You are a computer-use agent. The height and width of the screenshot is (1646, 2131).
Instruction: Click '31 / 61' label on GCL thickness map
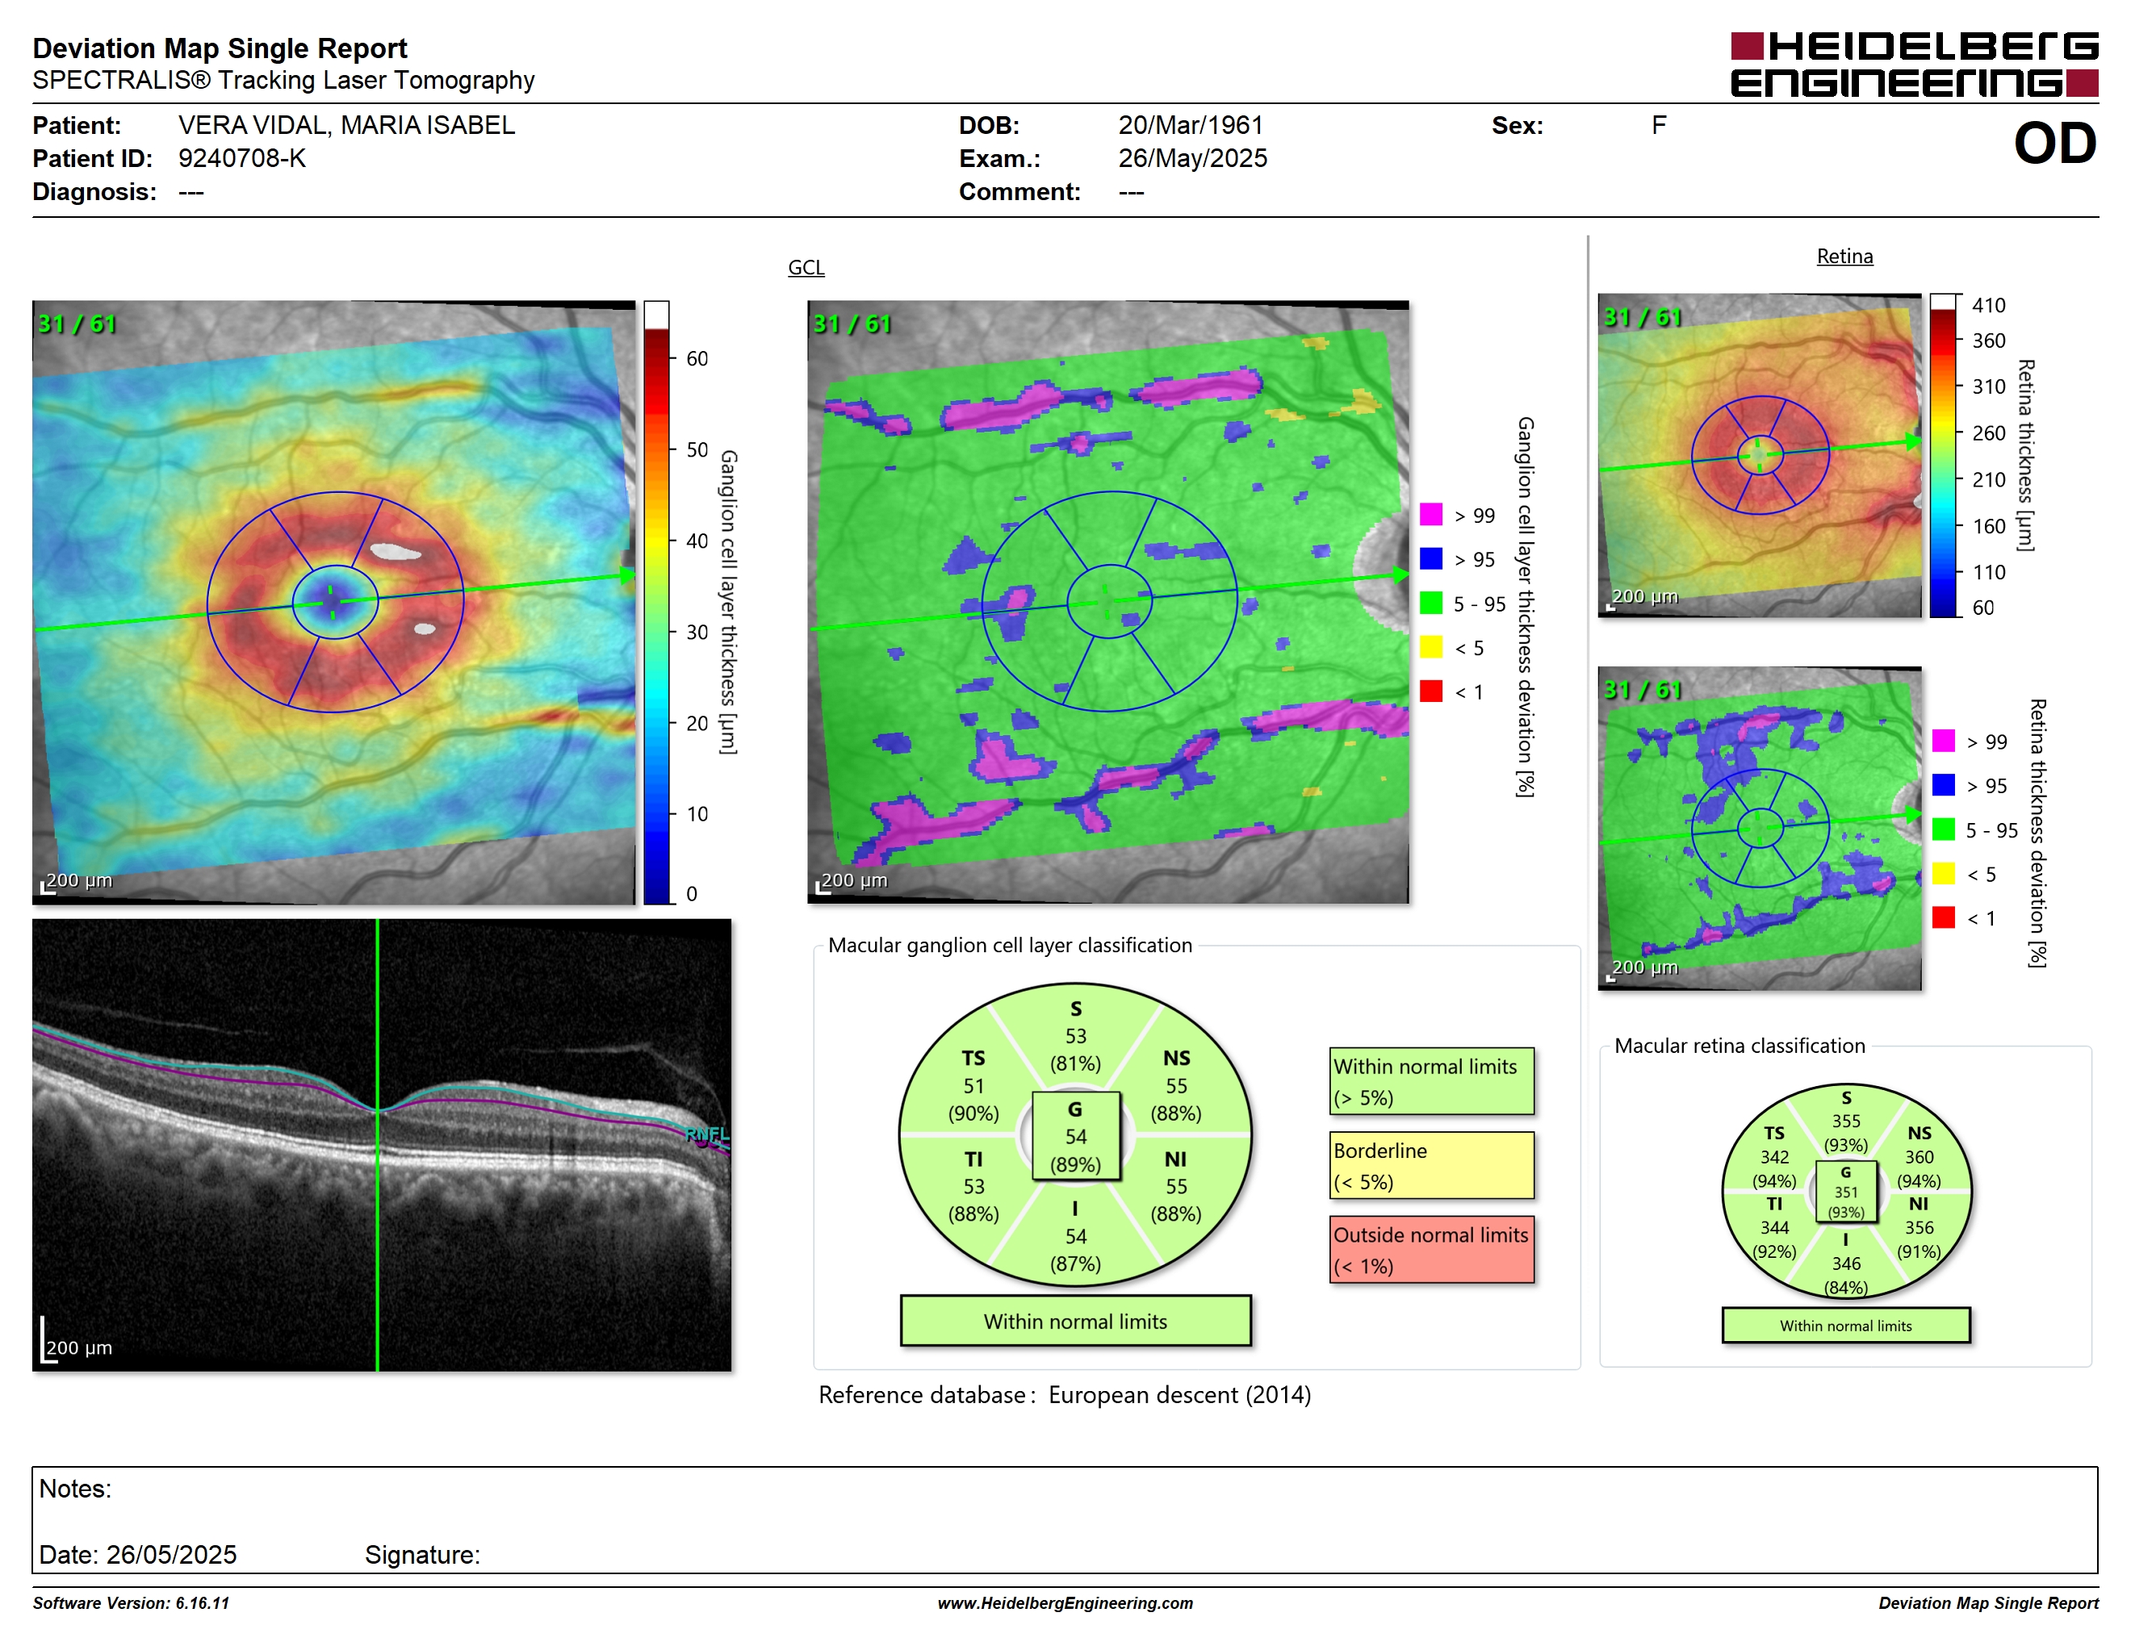[76, 324]
